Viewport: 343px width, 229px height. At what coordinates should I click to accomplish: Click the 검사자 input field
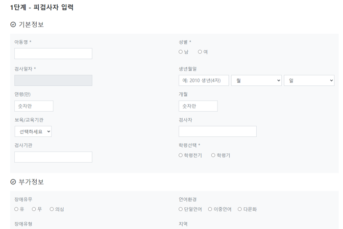tap(218, 131)
